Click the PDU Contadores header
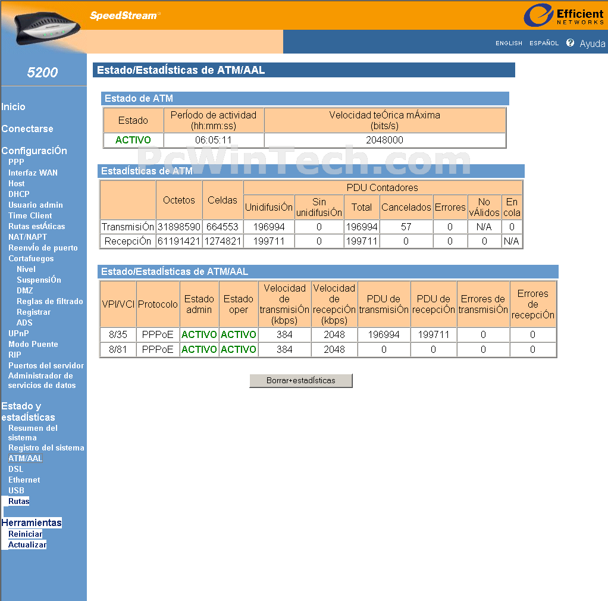Image resolution: width=608 pixels, height=601 pixels. (x=383, y=187)
